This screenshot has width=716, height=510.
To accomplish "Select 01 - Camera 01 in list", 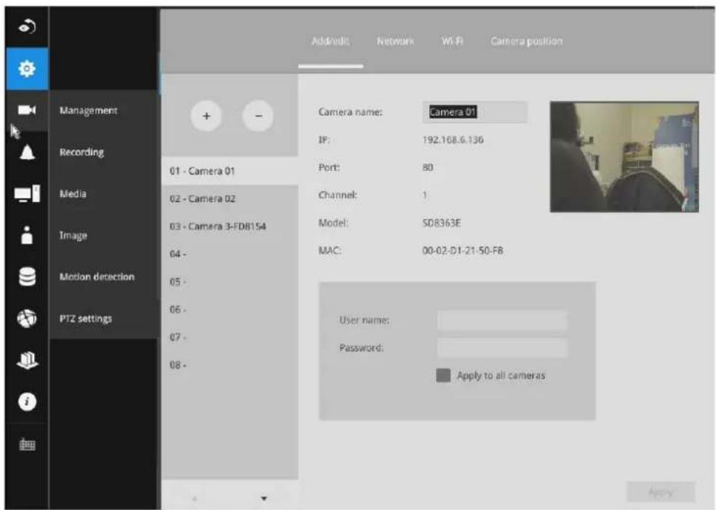I will (230, 171).
